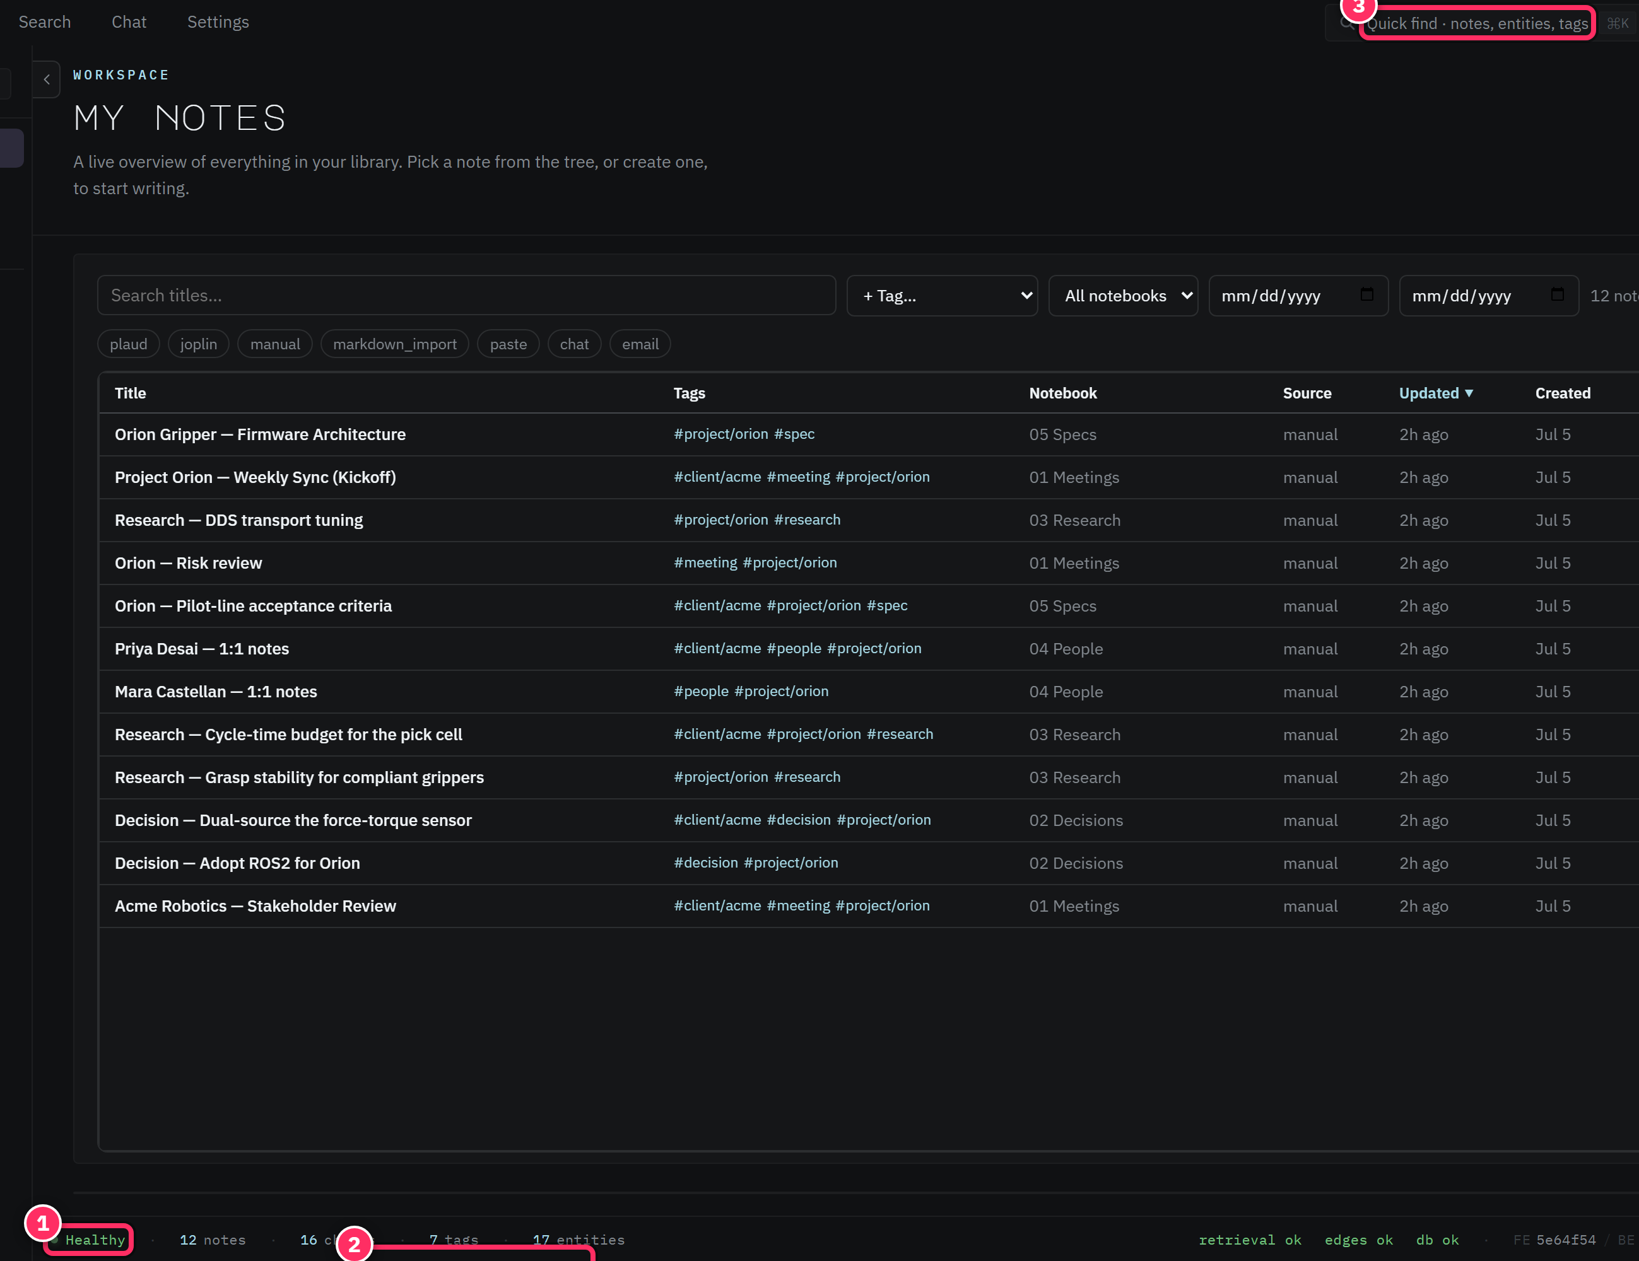This screenshot has height=1261, width=1639.
Task: Click the 'db ok' status entry
Action: pos(1437,1239)
